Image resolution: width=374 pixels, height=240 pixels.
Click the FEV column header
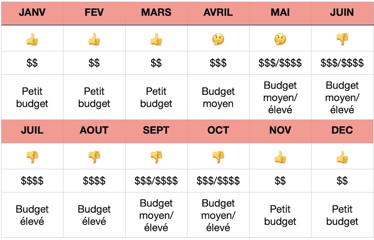click(x=94, y=12)
